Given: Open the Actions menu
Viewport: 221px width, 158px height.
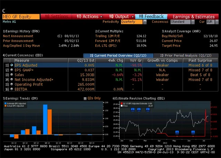Looking at the screenshot, I should (x=88, y=16).
